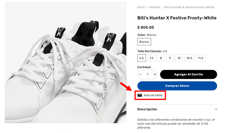
Task: Click the Comprar Ahora button
Action: [x=177, y=86]
